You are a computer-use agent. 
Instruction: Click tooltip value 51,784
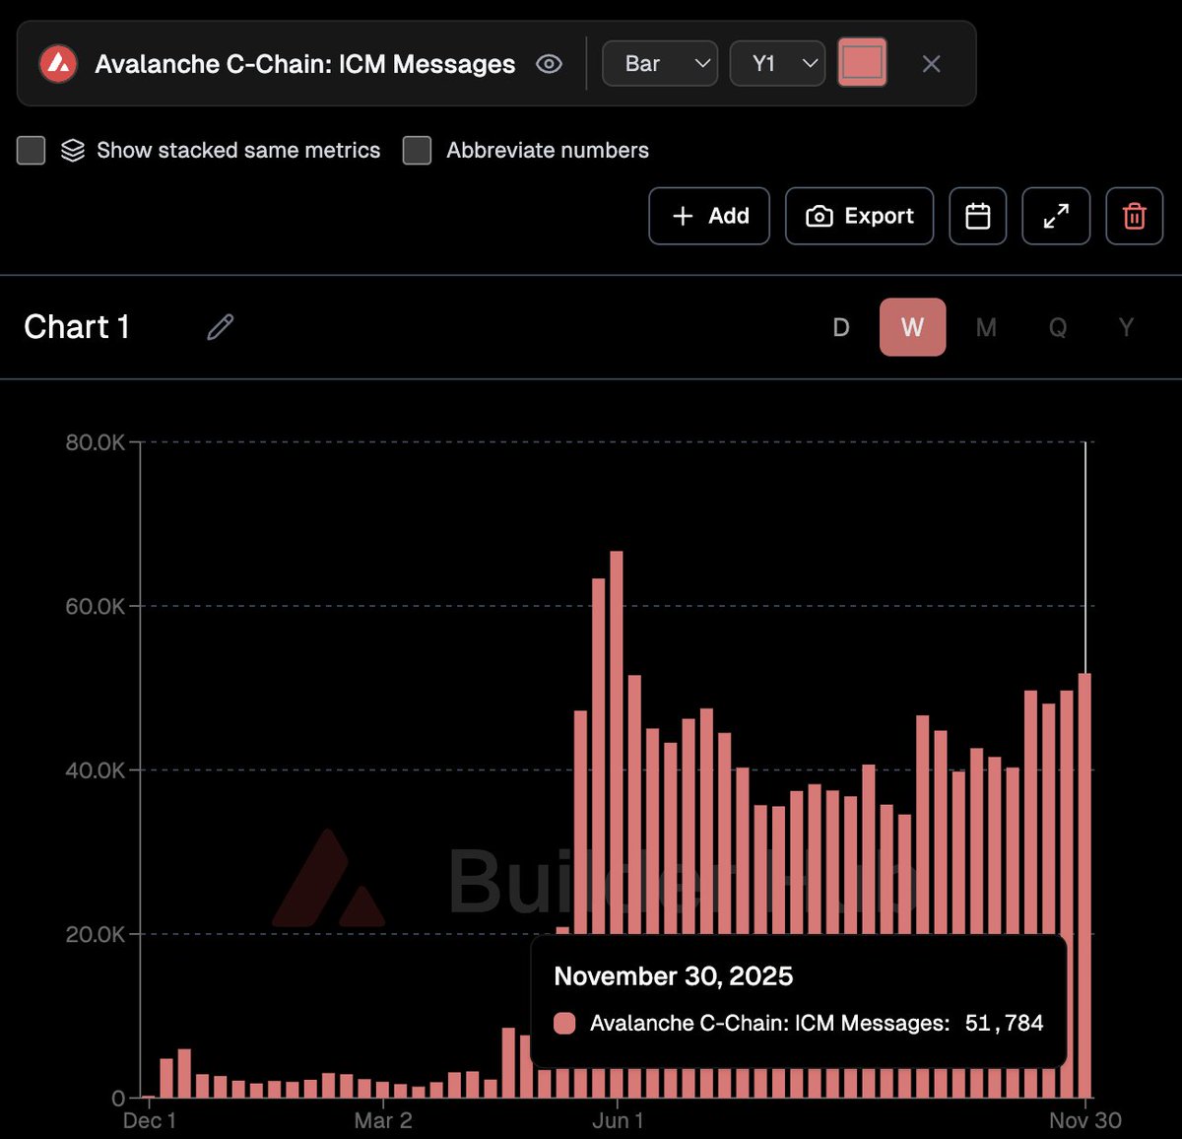[1004, 1024]
